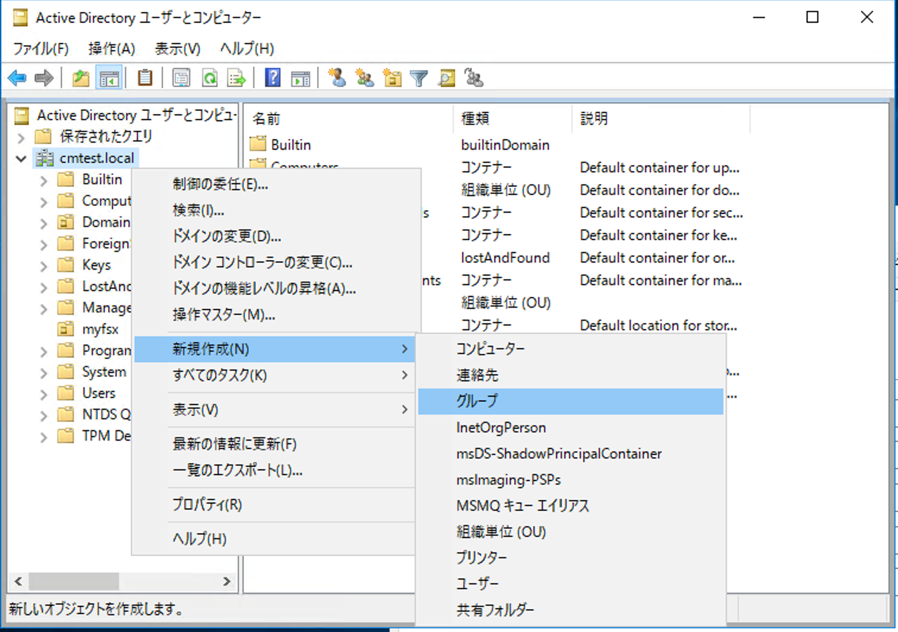
Task: Select ユーザー from the new object submenu
Action: [571, 584]
